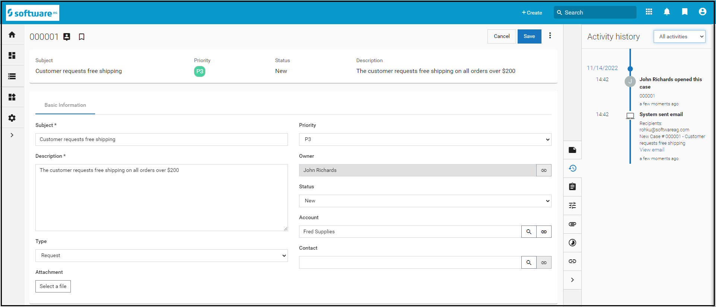Click the Search box in the top bar
The width and height of the screenshot is (716, 307).
[x=595, y=12]
